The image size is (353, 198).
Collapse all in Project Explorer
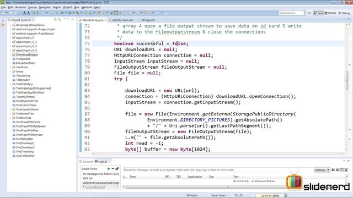click(55, 20)
